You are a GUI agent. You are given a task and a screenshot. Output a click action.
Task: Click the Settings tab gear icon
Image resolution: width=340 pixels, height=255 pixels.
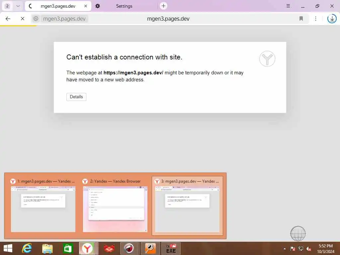tap(98, 6)
